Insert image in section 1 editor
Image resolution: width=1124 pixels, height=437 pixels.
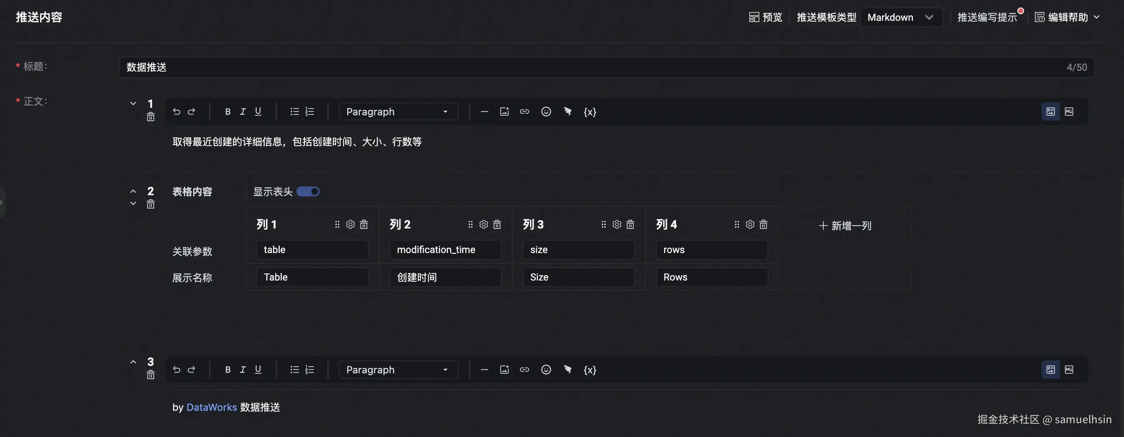point(505,112)
